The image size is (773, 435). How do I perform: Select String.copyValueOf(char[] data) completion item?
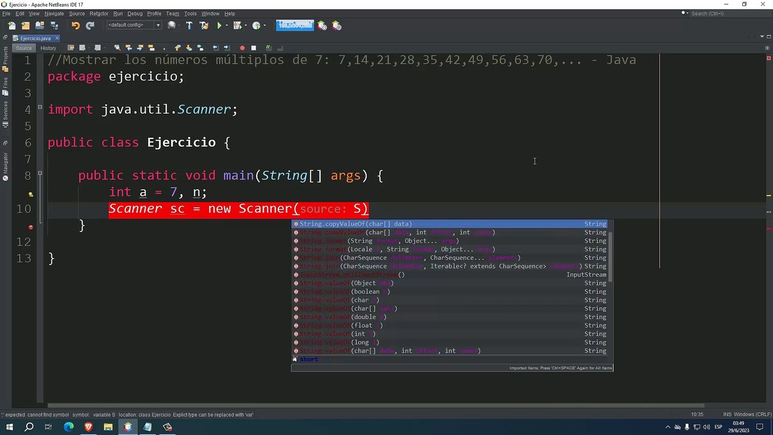point(450,224)
